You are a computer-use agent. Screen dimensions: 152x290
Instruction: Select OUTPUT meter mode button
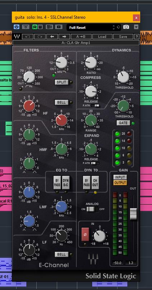pyautogui.click(x=120, y=183)
